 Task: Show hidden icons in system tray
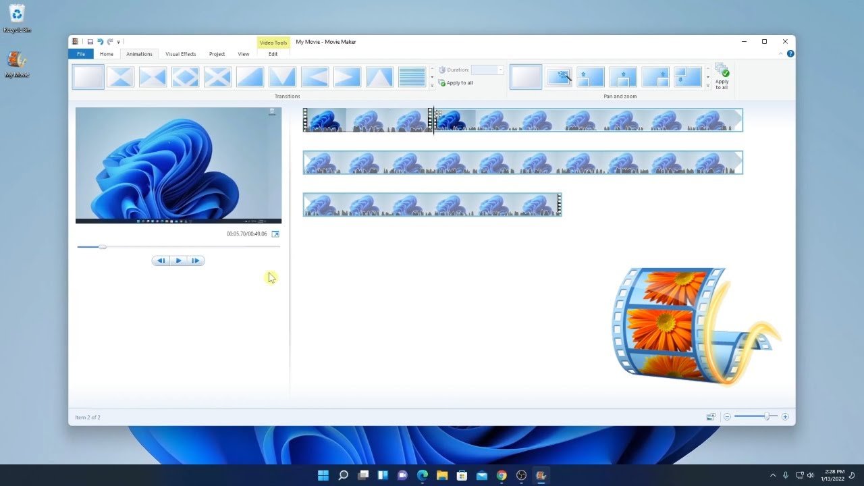click(773, 475)
